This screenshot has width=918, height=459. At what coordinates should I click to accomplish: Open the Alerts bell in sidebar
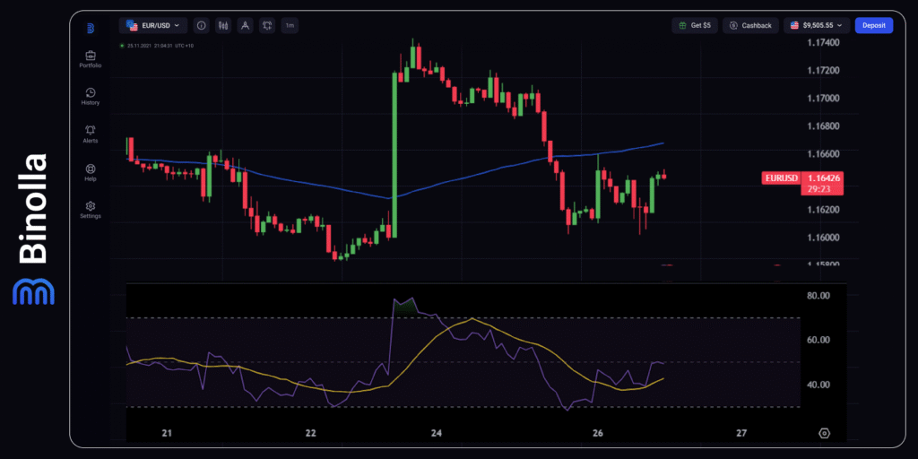[90, 134]
